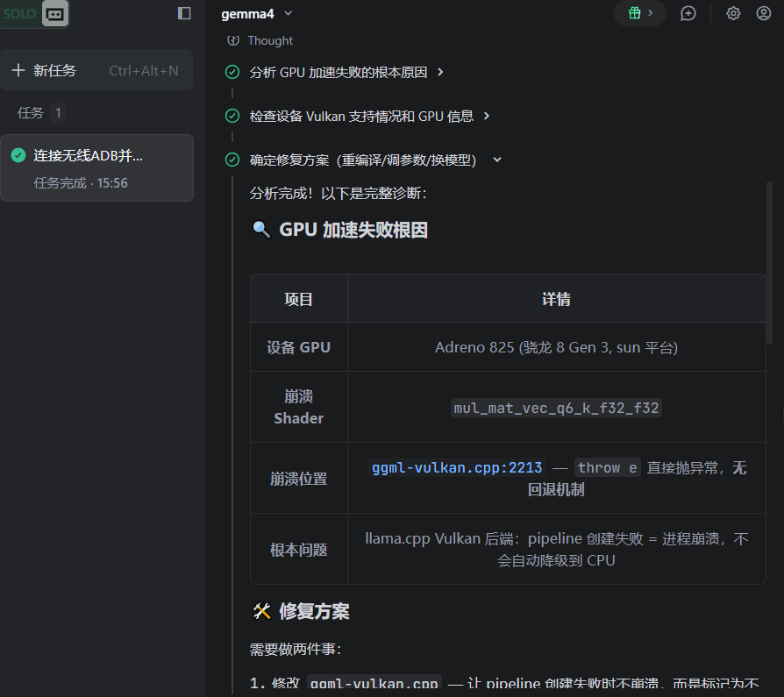Click the plus icon beside 新任务
The image size is (784, 697).
(18, 70)
